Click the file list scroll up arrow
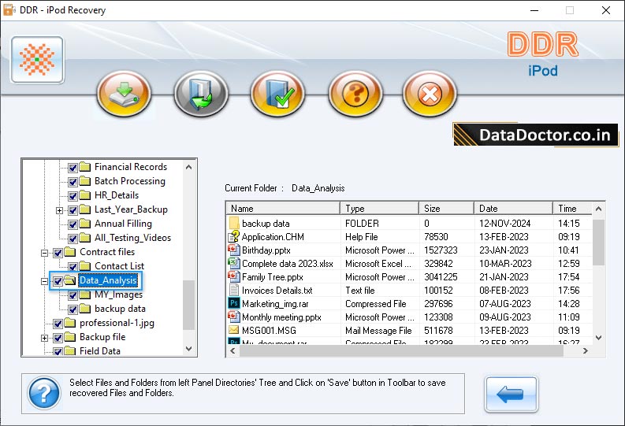 point(598,209)
